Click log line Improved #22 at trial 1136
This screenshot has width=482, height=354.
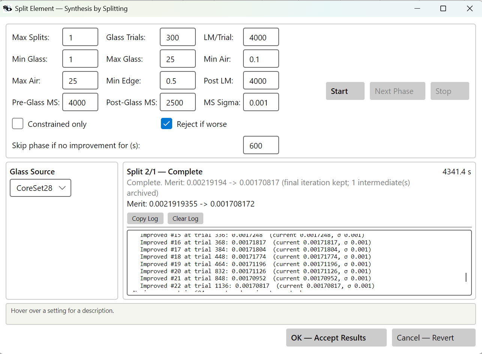click(x=257, y=286)
